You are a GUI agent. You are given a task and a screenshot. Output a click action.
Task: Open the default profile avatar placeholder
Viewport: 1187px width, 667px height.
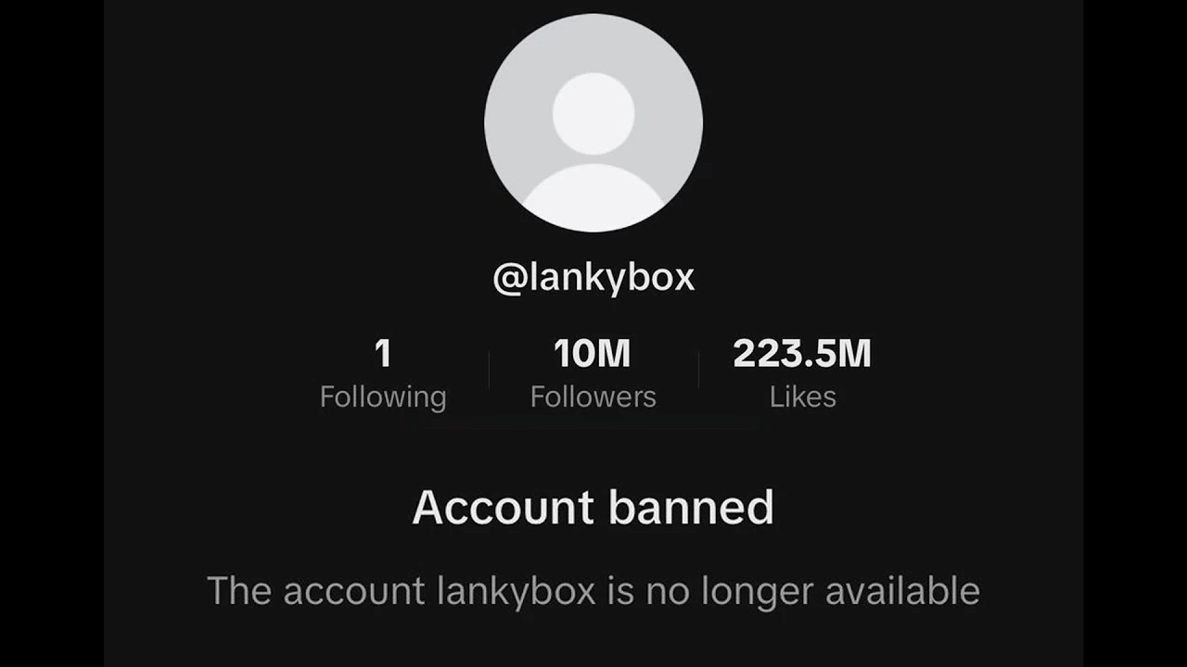593,122
